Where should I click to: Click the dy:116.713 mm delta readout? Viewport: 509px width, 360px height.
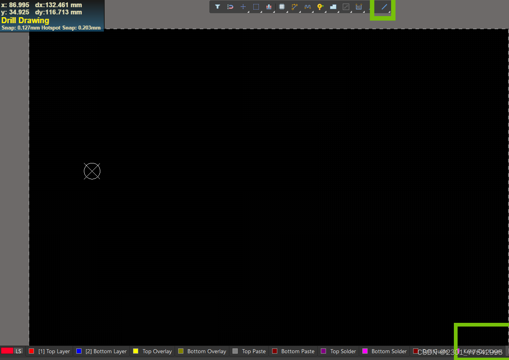click(58, 12)
